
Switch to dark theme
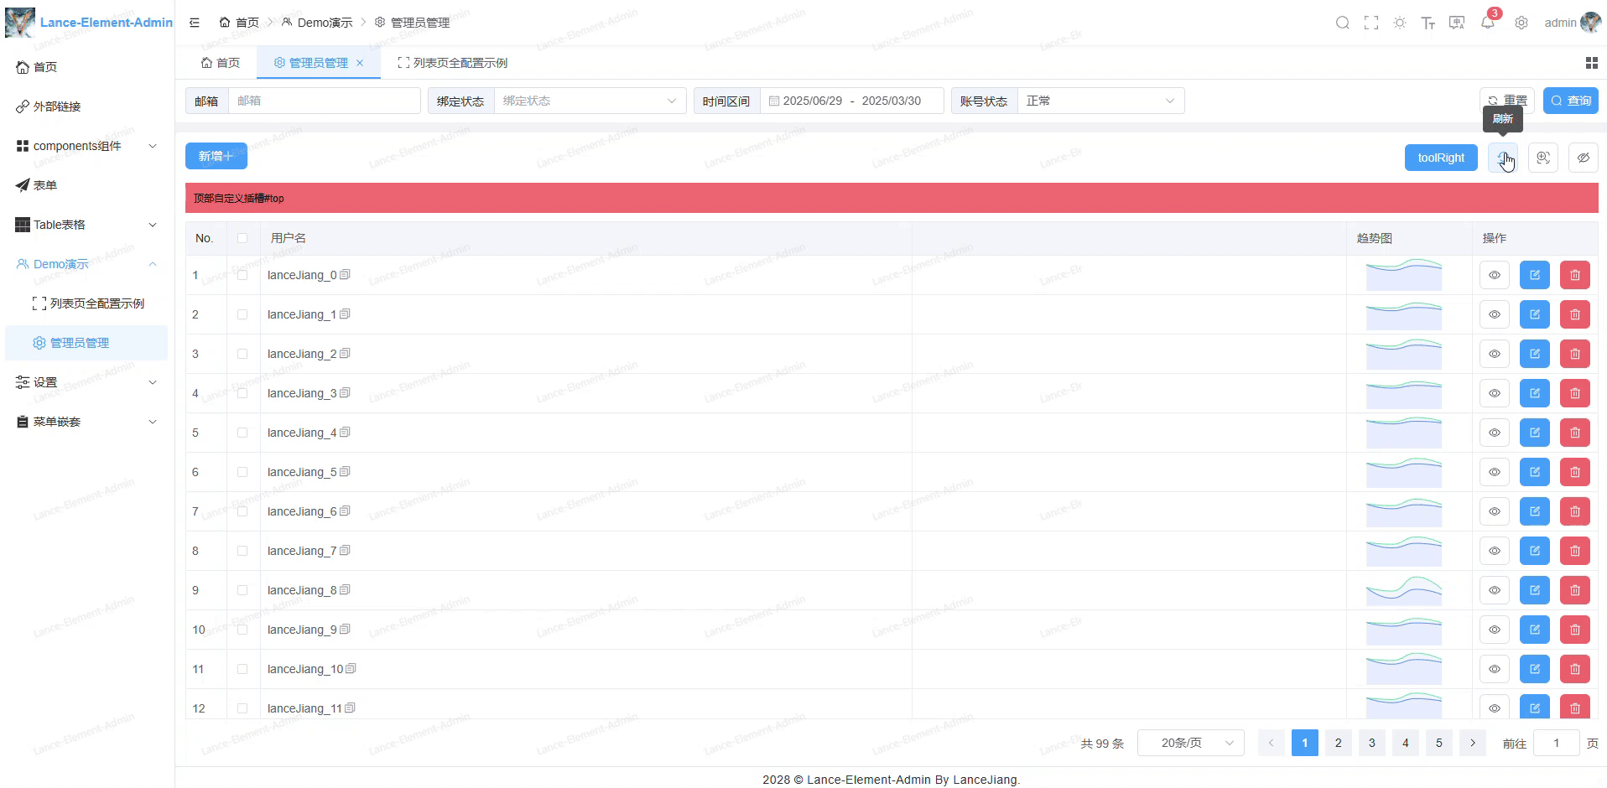click(1399, 23)
